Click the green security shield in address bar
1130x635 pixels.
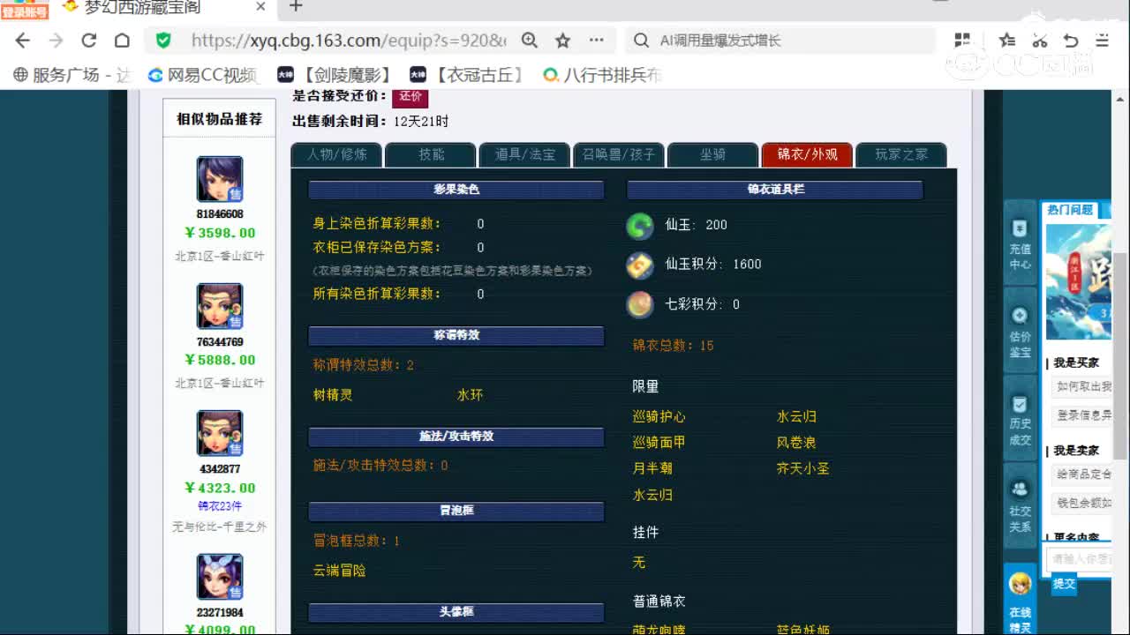(x=162, y=40)
